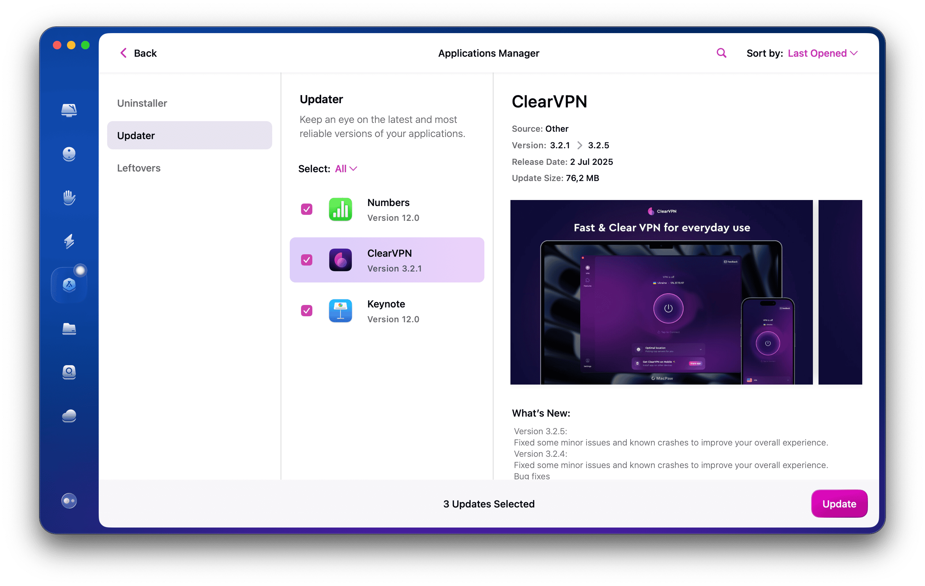Open the Select All dropdown
This screenshot has height=586, width=925.
pos(345,168)
